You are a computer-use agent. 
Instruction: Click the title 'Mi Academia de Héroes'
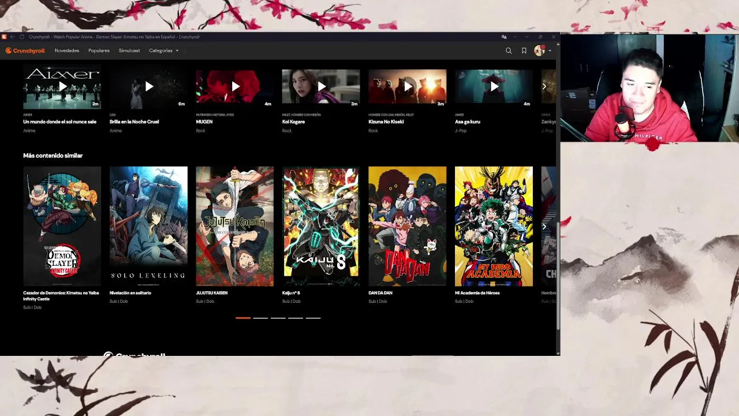point(477,293)
